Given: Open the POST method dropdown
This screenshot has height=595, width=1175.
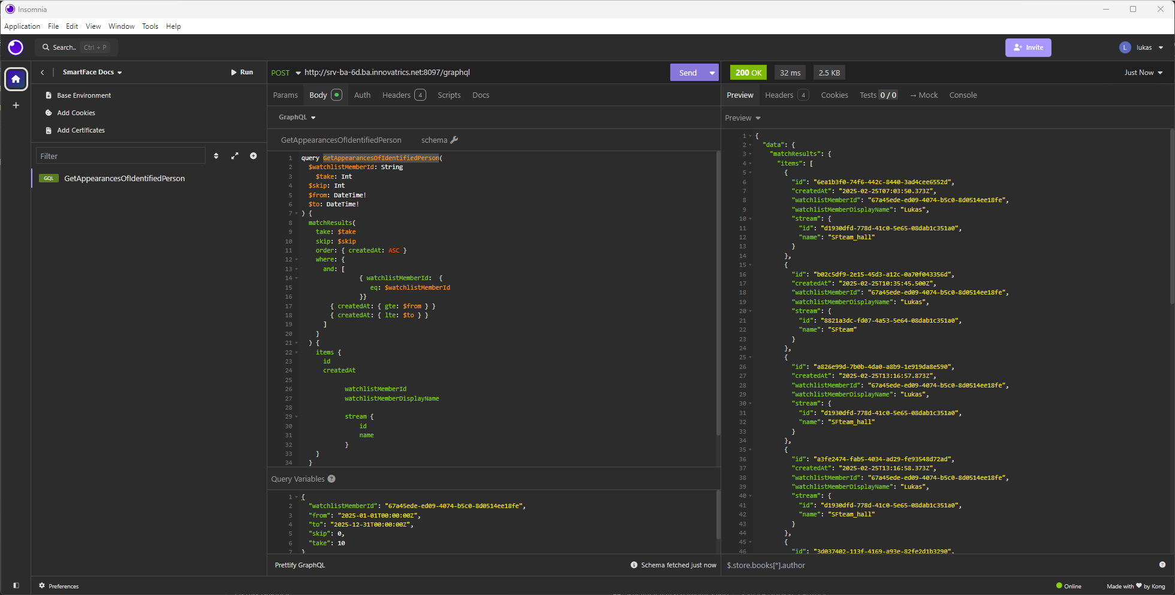Looking at the screenshot, I should pyautogui.click(x=285, y=73).
